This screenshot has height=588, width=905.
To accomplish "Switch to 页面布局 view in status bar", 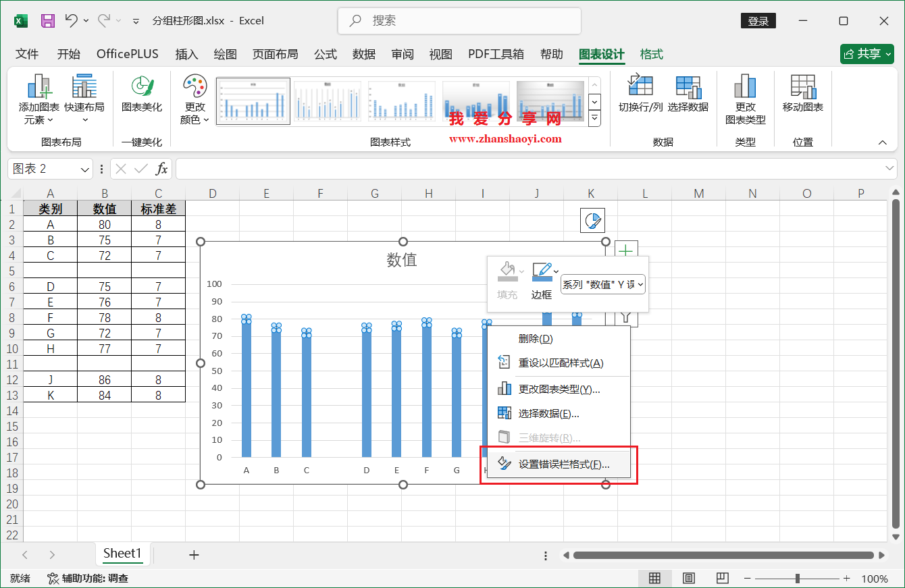I will coord(688,578).
